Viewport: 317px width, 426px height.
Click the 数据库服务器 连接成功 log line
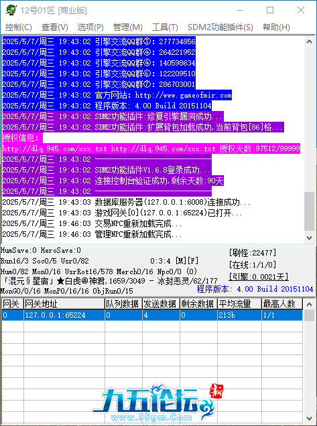click(x=127, y=202)
